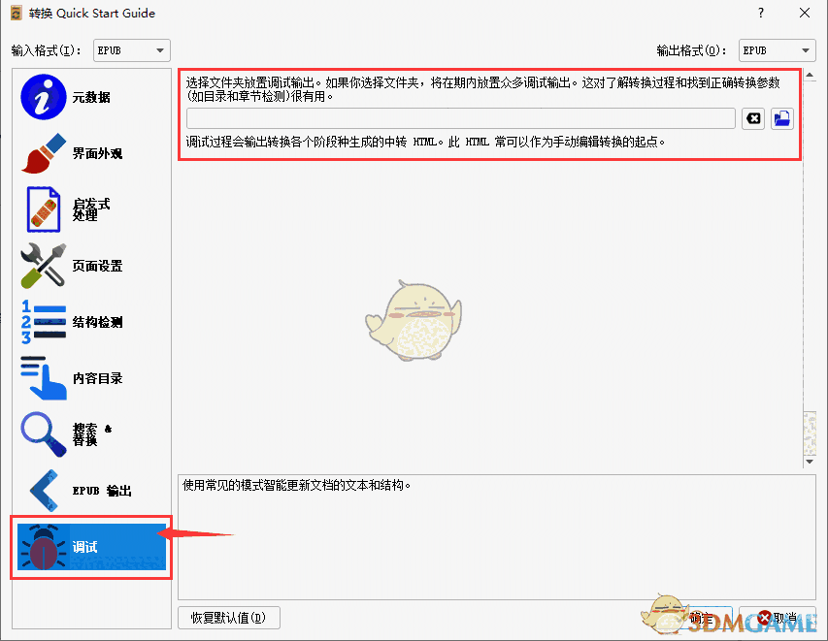Screen dimensions: 828x641
Task: Click the EPUB 输出 arrow icon
Action: click(x=42, y=491)
